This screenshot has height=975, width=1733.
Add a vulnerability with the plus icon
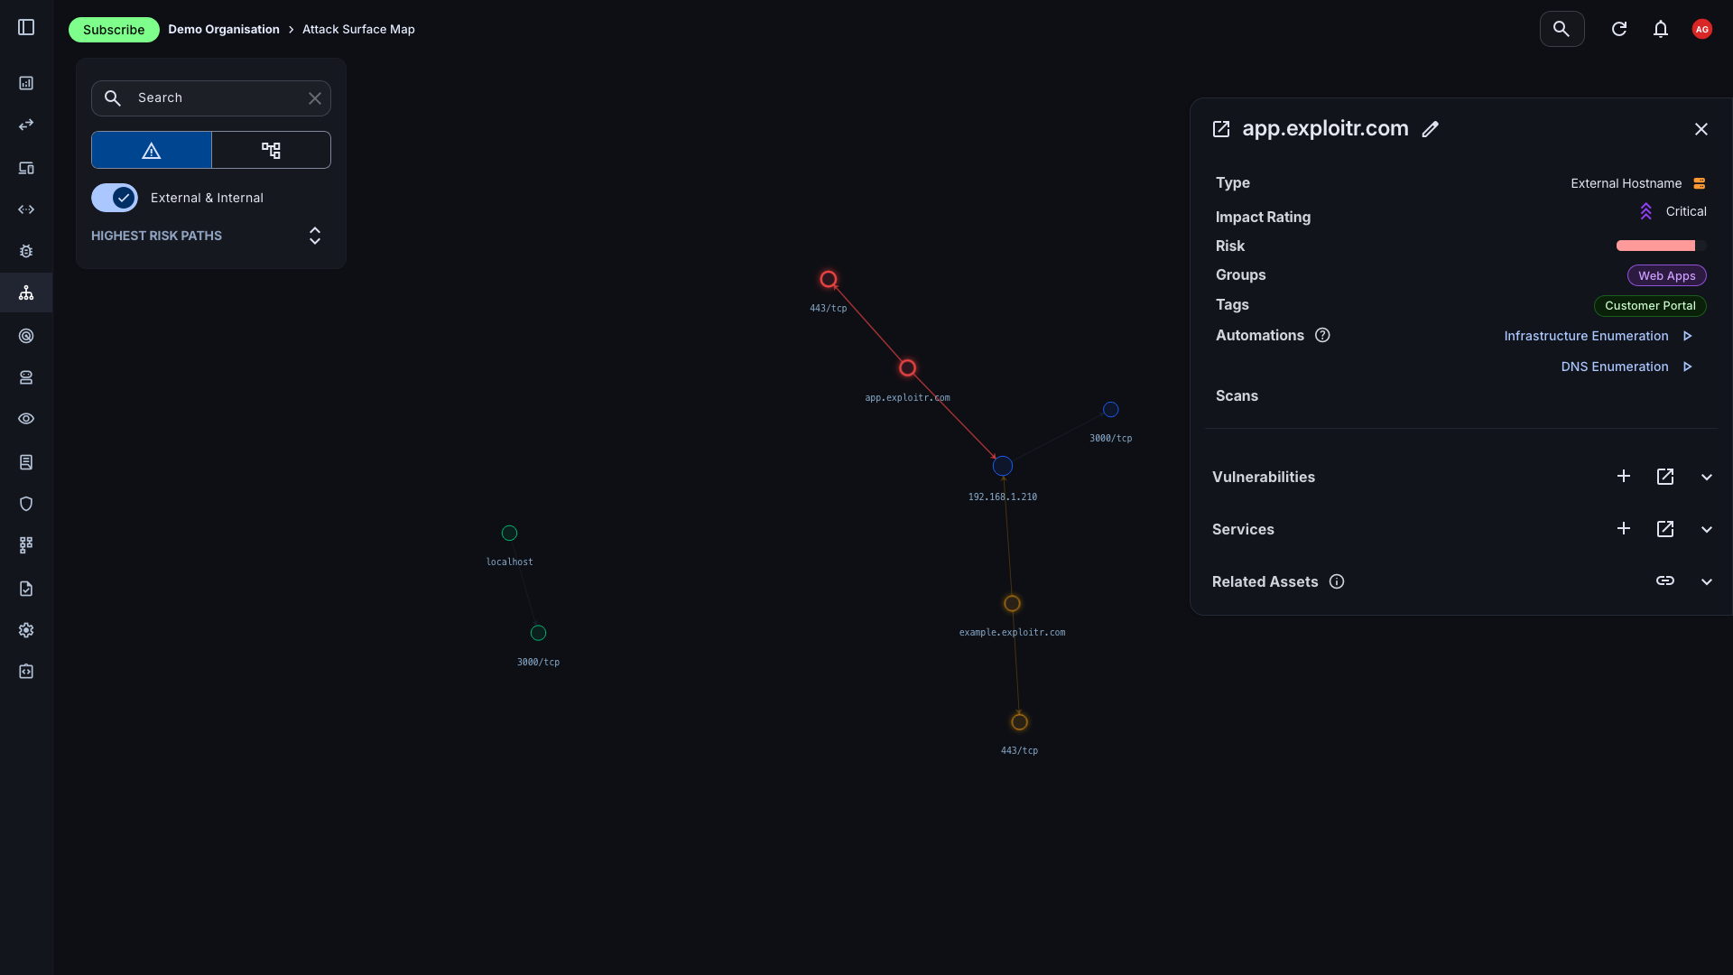click(x=1624, y=476)
